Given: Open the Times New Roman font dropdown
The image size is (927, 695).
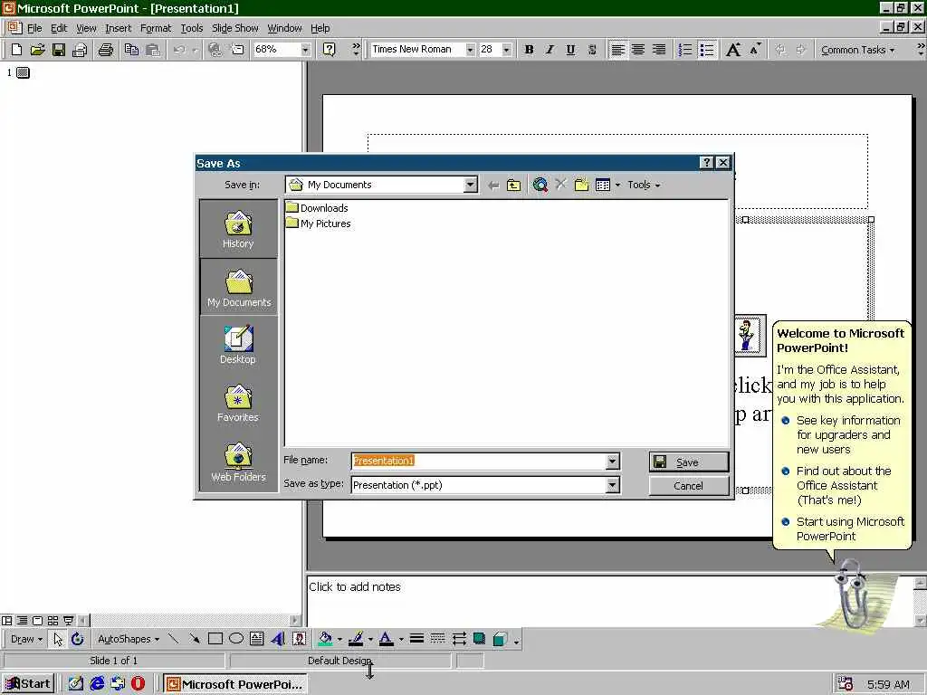Looking at the screenshot, I should point(470,50).
